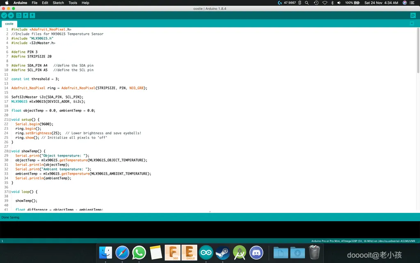This screenshot has width=420, height=263.
Task: Click the Verify sketch button
Action: click(4, 16)
